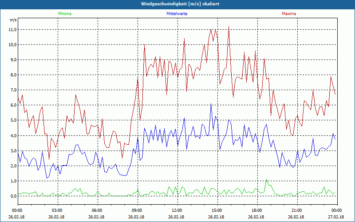Click the 10,0 y-axis value

12,45
